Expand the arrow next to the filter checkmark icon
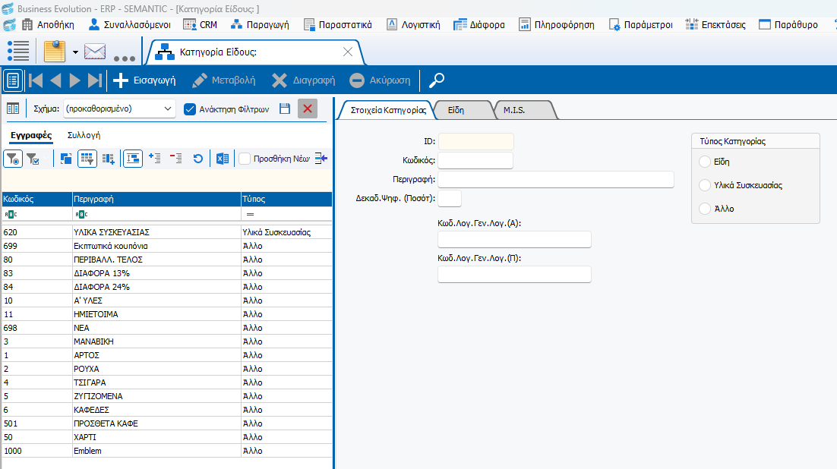 coord(46,159)
